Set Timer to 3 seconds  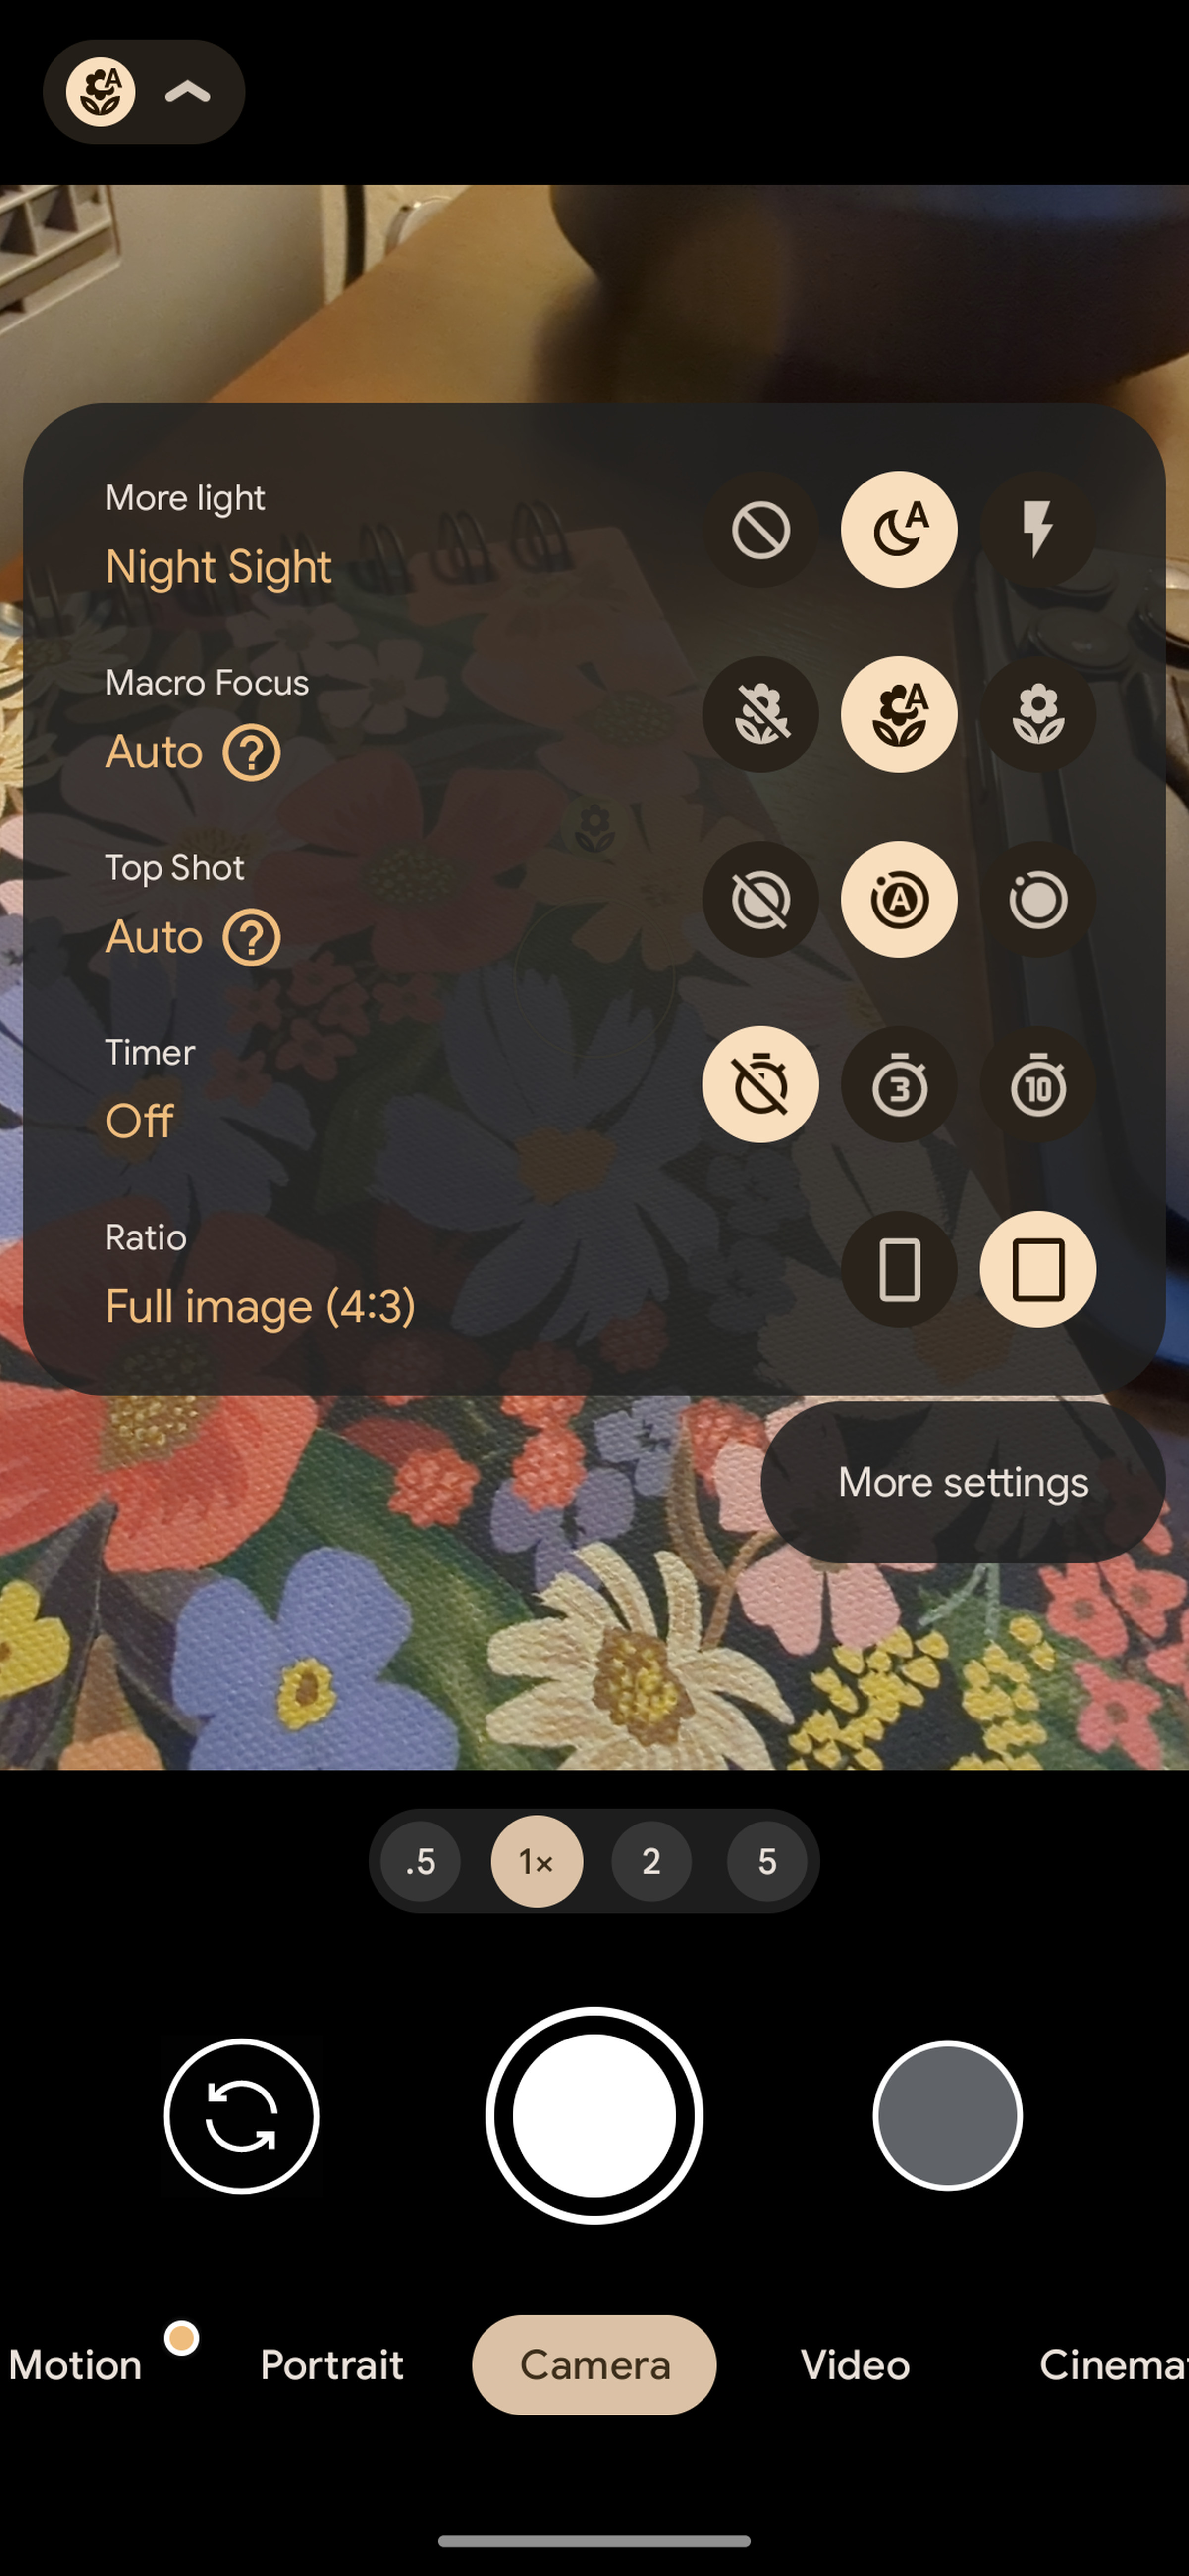[898, 1084]
